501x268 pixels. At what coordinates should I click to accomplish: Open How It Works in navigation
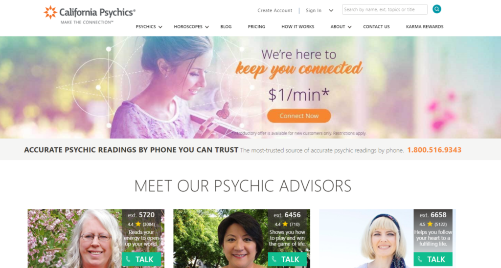click(x=298, y=27)
